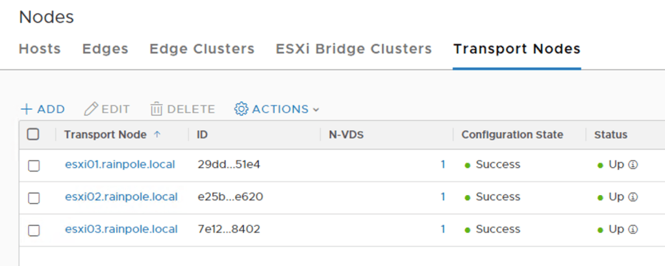This screenshot has width=665, height=266.
Task: Toggle the select-all header checkbox
Action: pos(33,135)
